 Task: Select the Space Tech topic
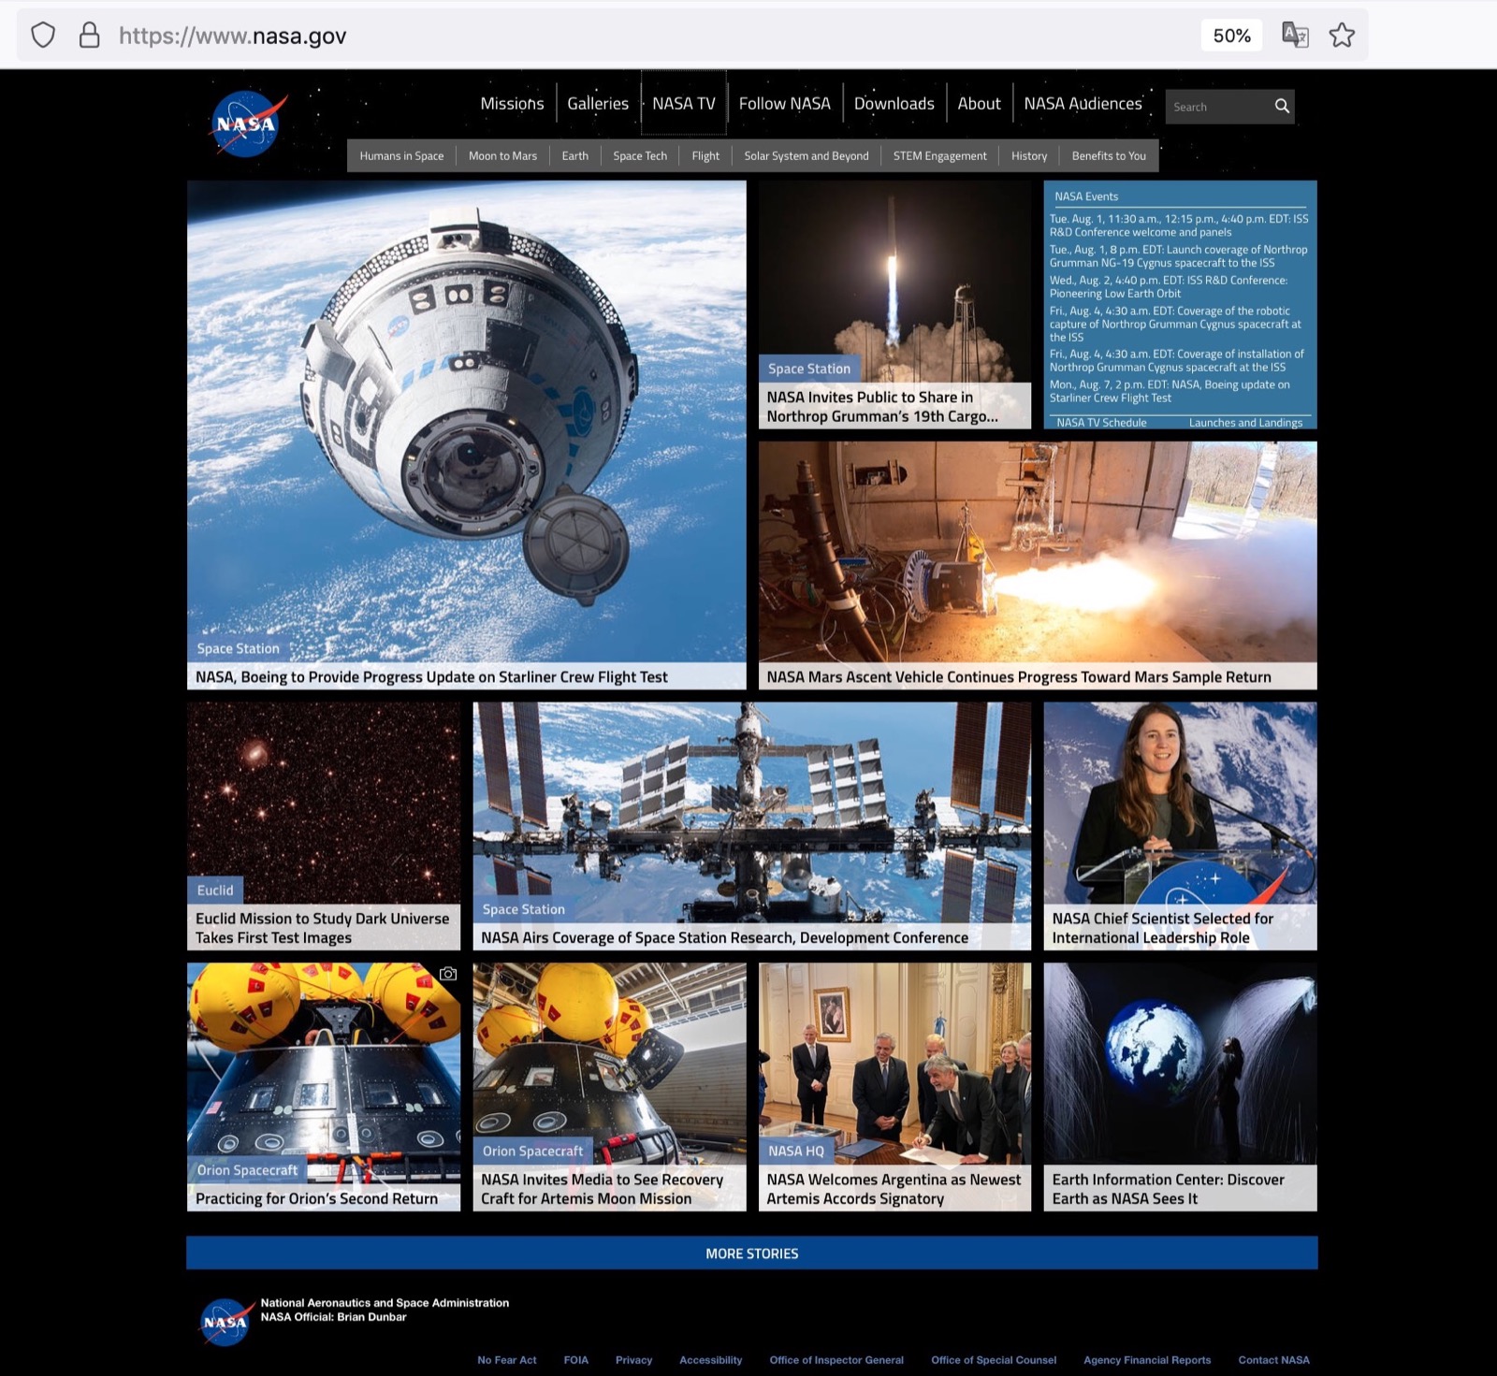(640, 156)
